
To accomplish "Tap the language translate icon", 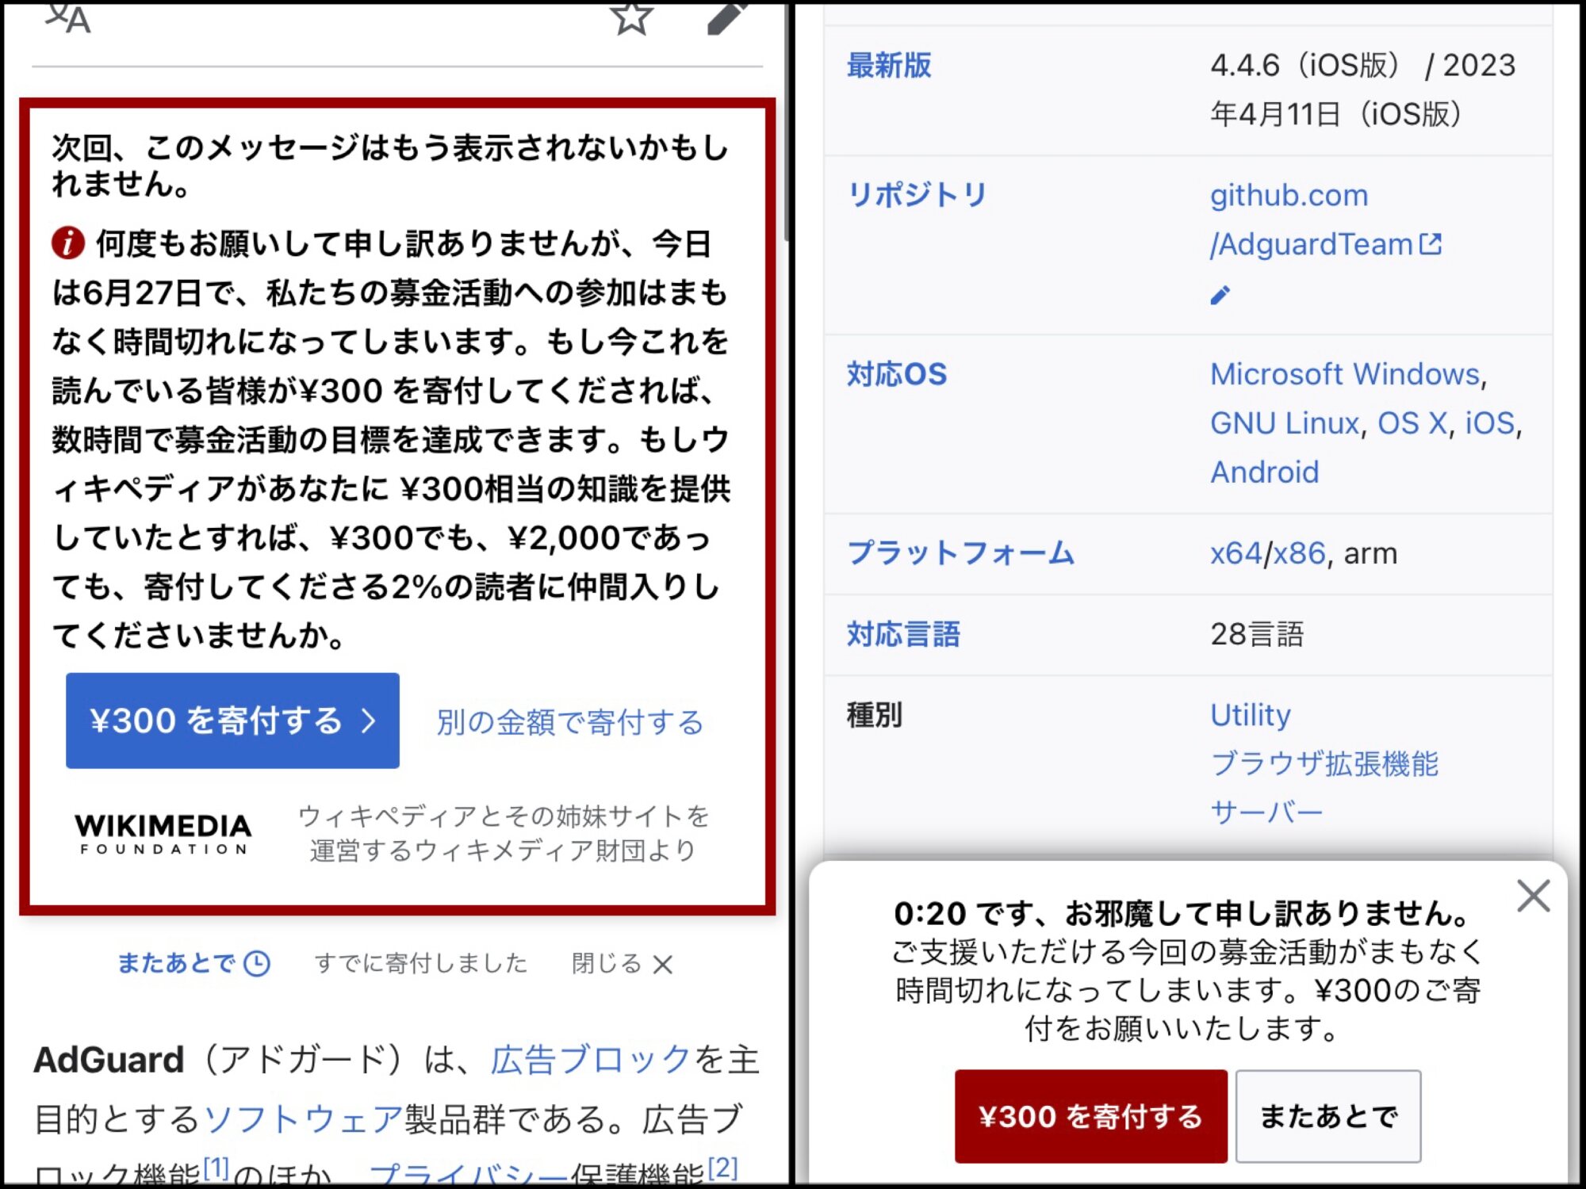I will (x=68, y=17).
